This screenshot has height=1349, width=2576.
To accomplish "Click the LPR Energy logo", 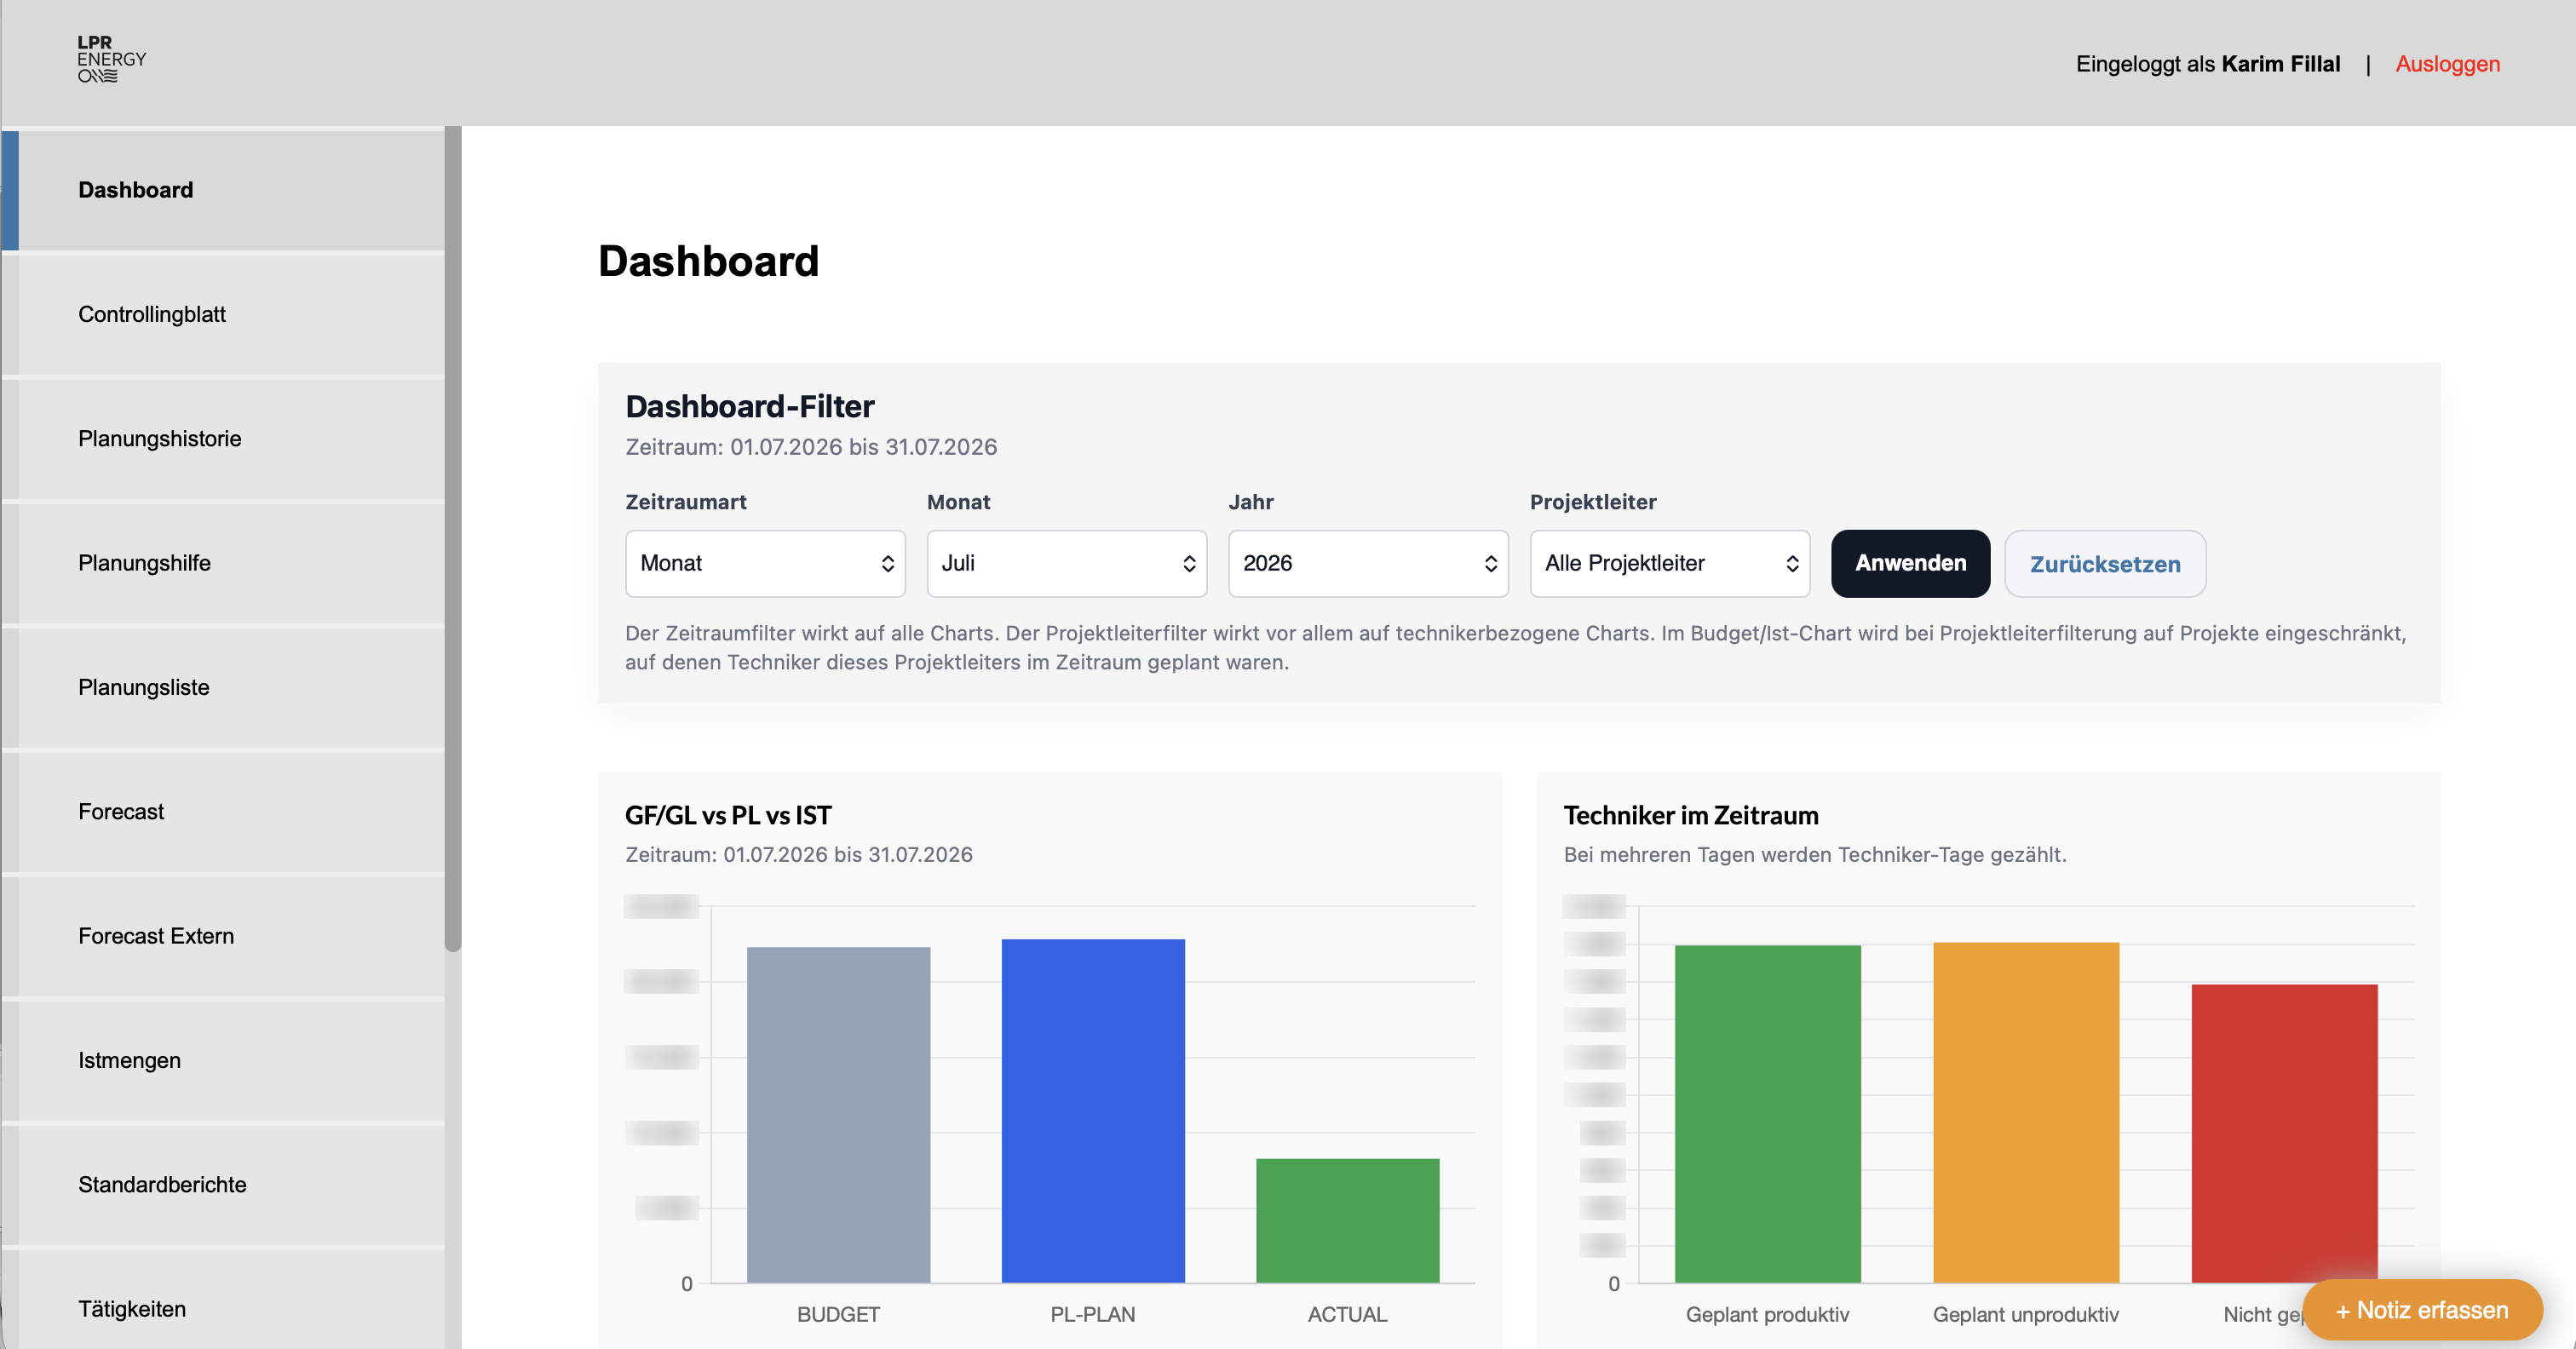I will click(112, 59).
